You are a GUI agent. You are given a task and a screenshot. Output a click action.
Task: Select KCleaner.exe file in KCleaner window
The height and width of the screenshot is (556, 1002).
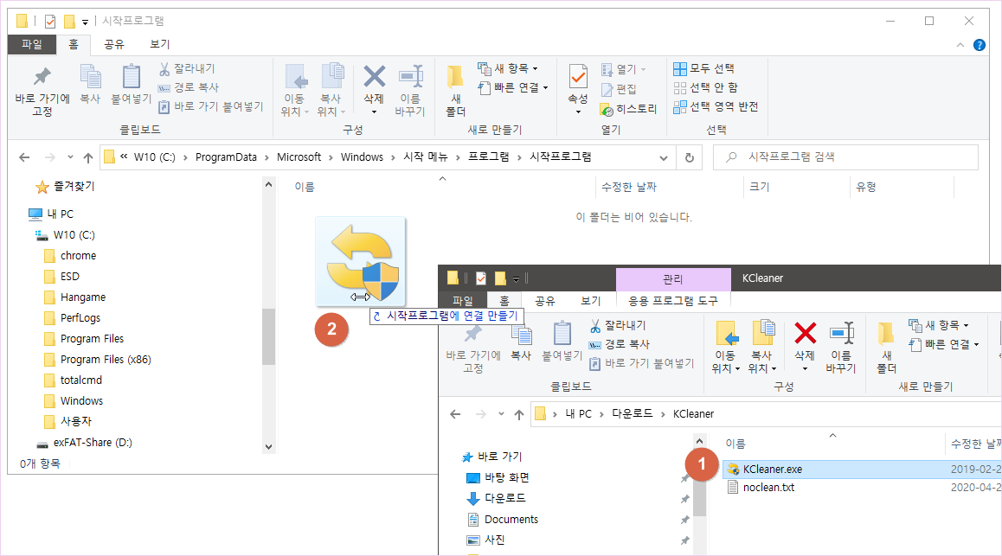[x=773, y=470]
